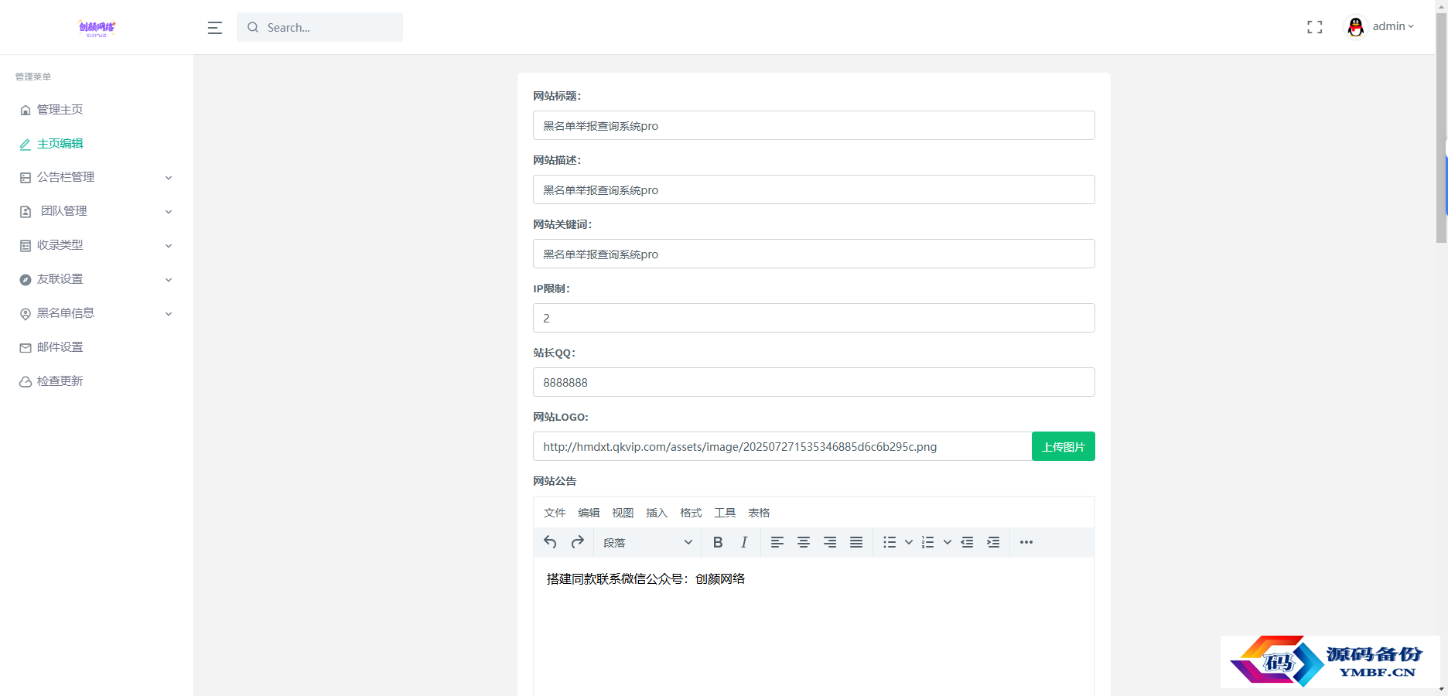This screenshot has width=1448, height=696.
Task: Click the 网站描述 input field
Action: 814,189
